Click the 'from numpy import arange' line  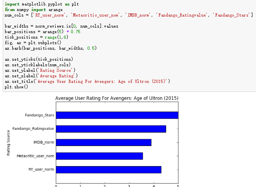[x=34, y=9]
